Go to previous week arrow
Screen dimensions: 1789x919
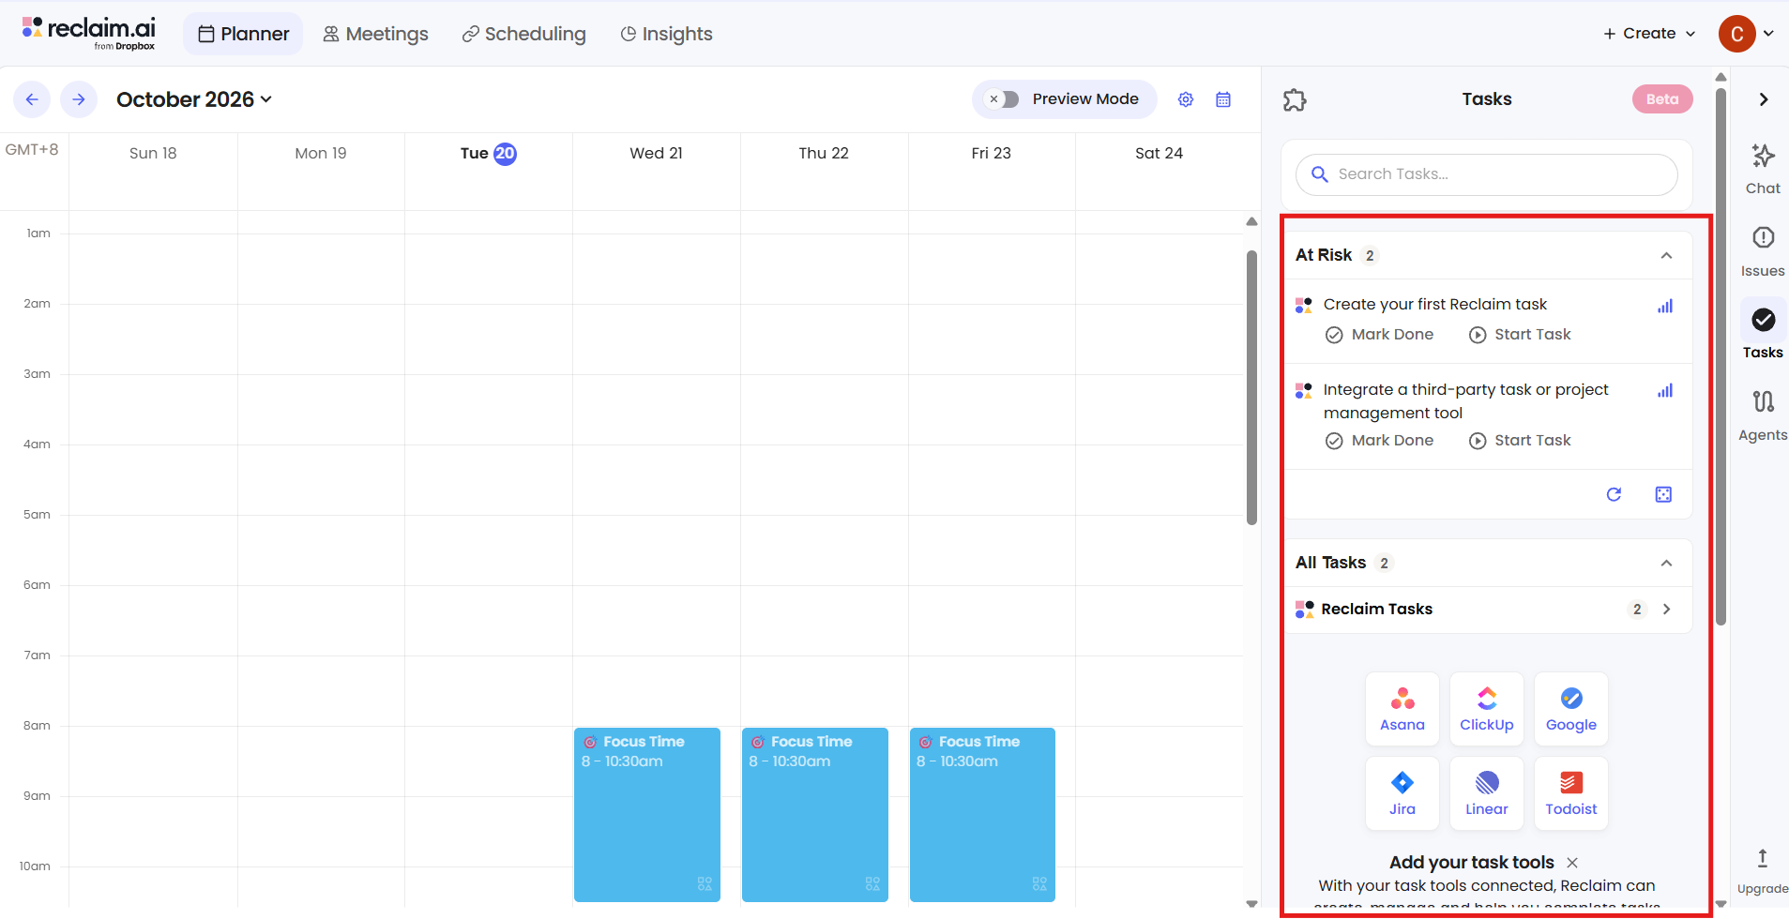pyautogui.click(x=32, y=99)
